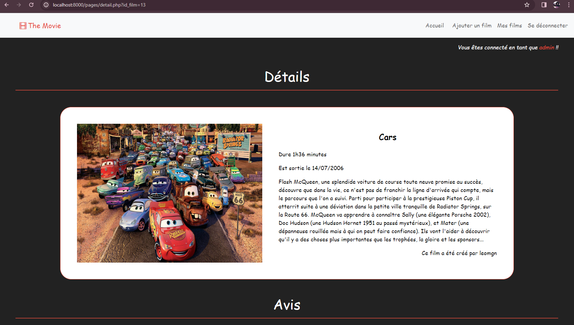The height and width of the screenshot is (325, 574).
Task: Click the film strip logo icon
Action: pos(23,26)
